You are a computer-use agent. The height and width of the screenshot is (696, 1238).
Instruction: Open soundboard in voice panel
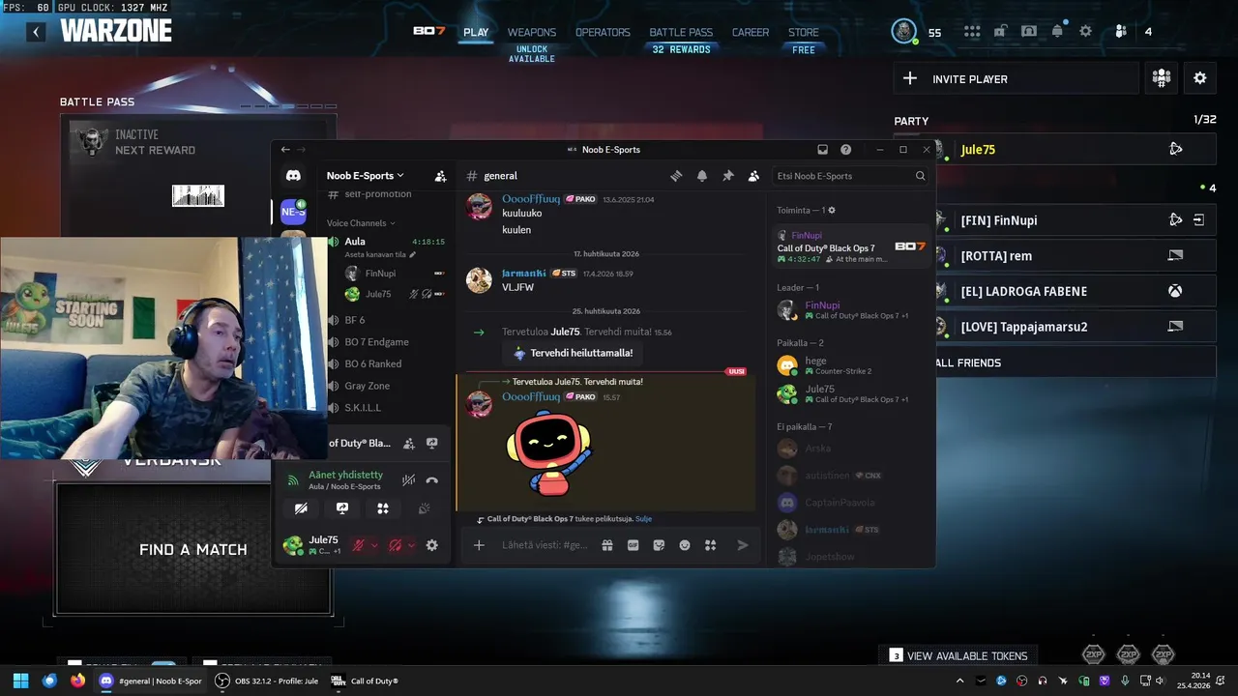[424, 508]
